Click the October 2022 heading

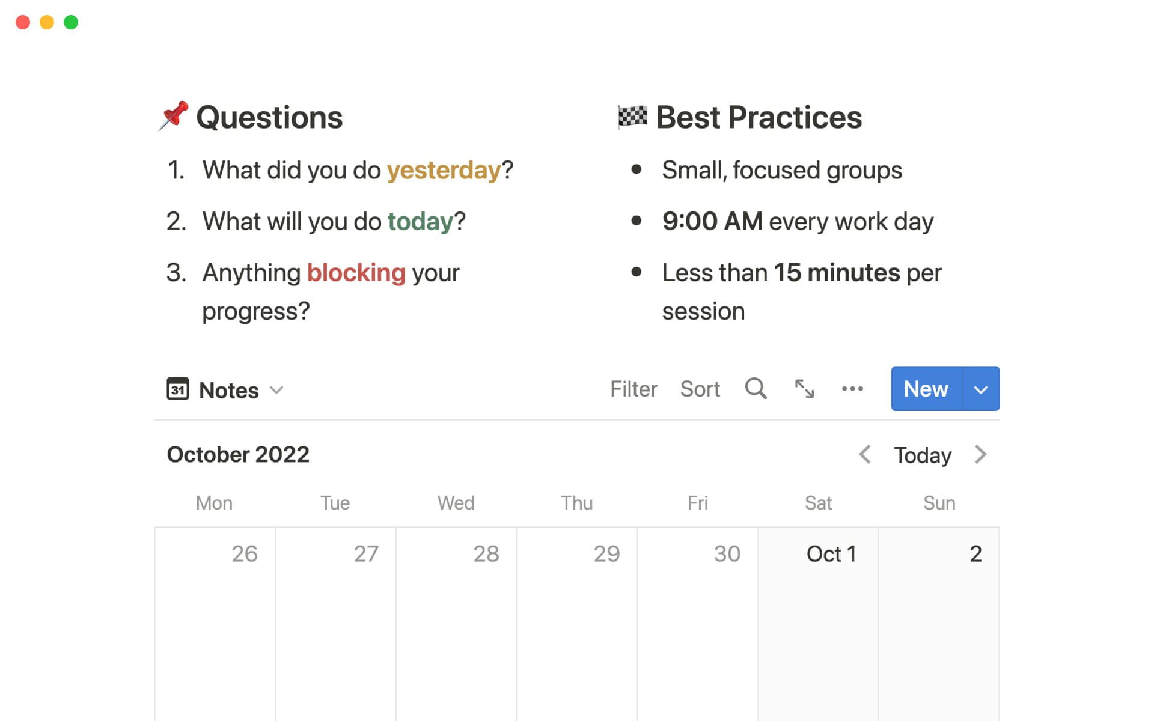[238, 455]
